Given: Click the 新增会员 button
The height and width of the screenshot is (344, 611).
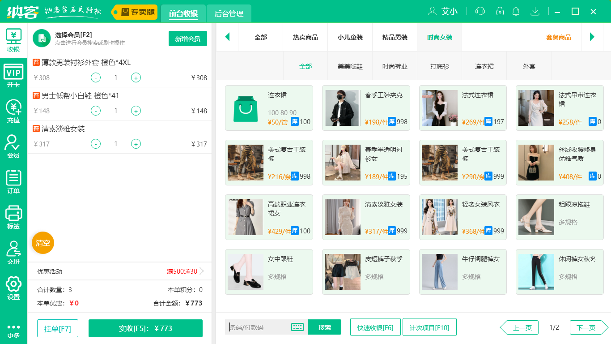Looking at the screenshot, I should (187, 39).
